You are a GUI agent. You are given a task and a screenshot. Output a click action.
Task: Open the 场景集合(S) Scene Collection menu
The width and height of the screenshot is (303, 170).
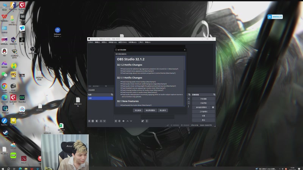point(133,42)
